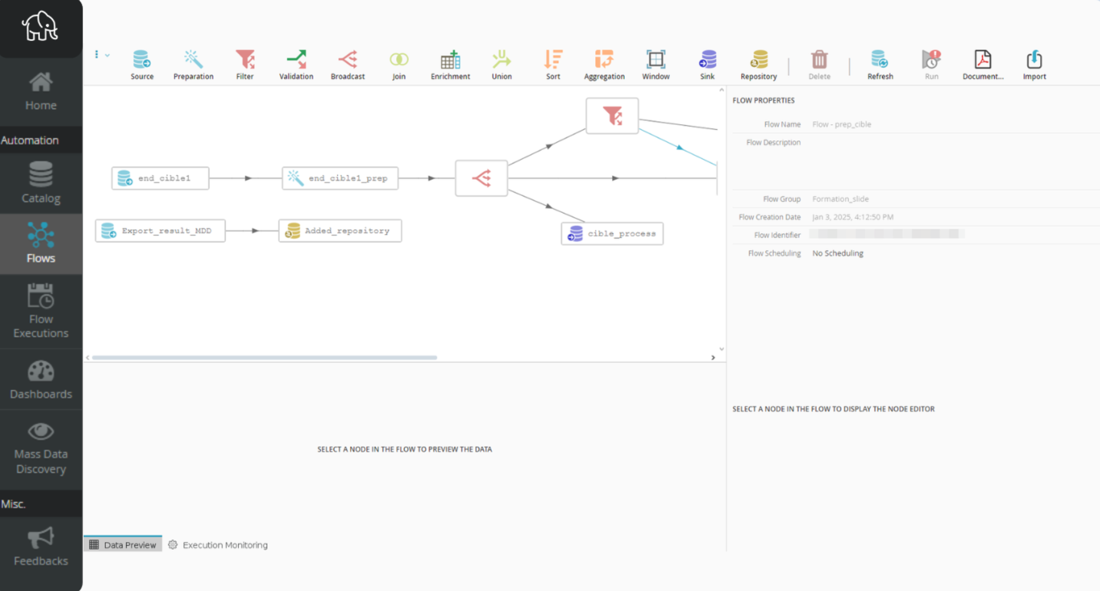Open Flow Executions page
The height and width of the screenshot is (591, 1100).
click(41, 311)
